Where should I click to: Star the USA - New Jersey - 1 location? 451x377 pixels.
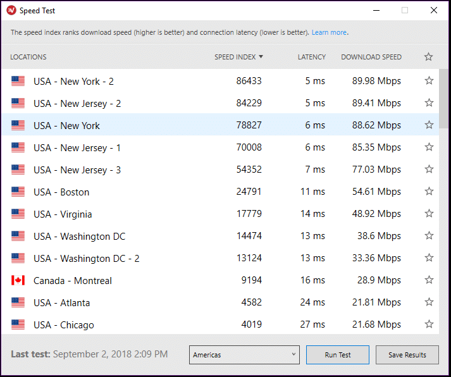pos(429,147)
